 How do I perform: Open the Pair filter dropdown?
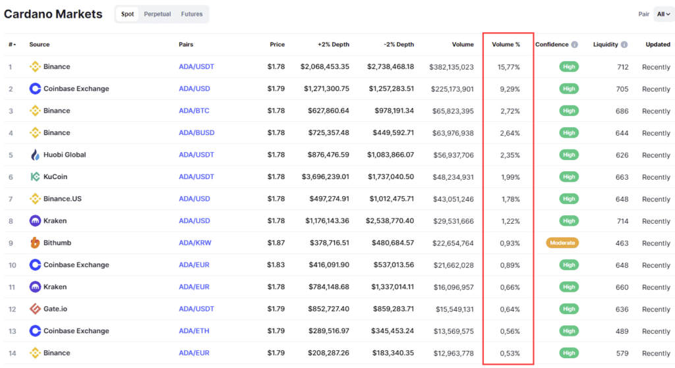click(663, 14)
